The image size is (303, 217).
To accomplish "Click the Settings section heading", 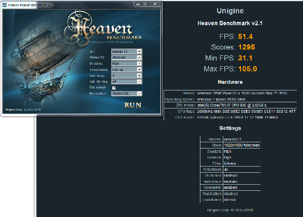I will tap(230, 128).
